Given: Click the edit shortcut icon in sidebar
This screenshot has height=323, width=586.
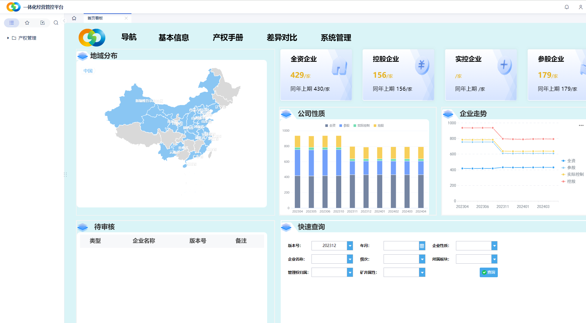Looking at the screenshot, I should 43,23.
